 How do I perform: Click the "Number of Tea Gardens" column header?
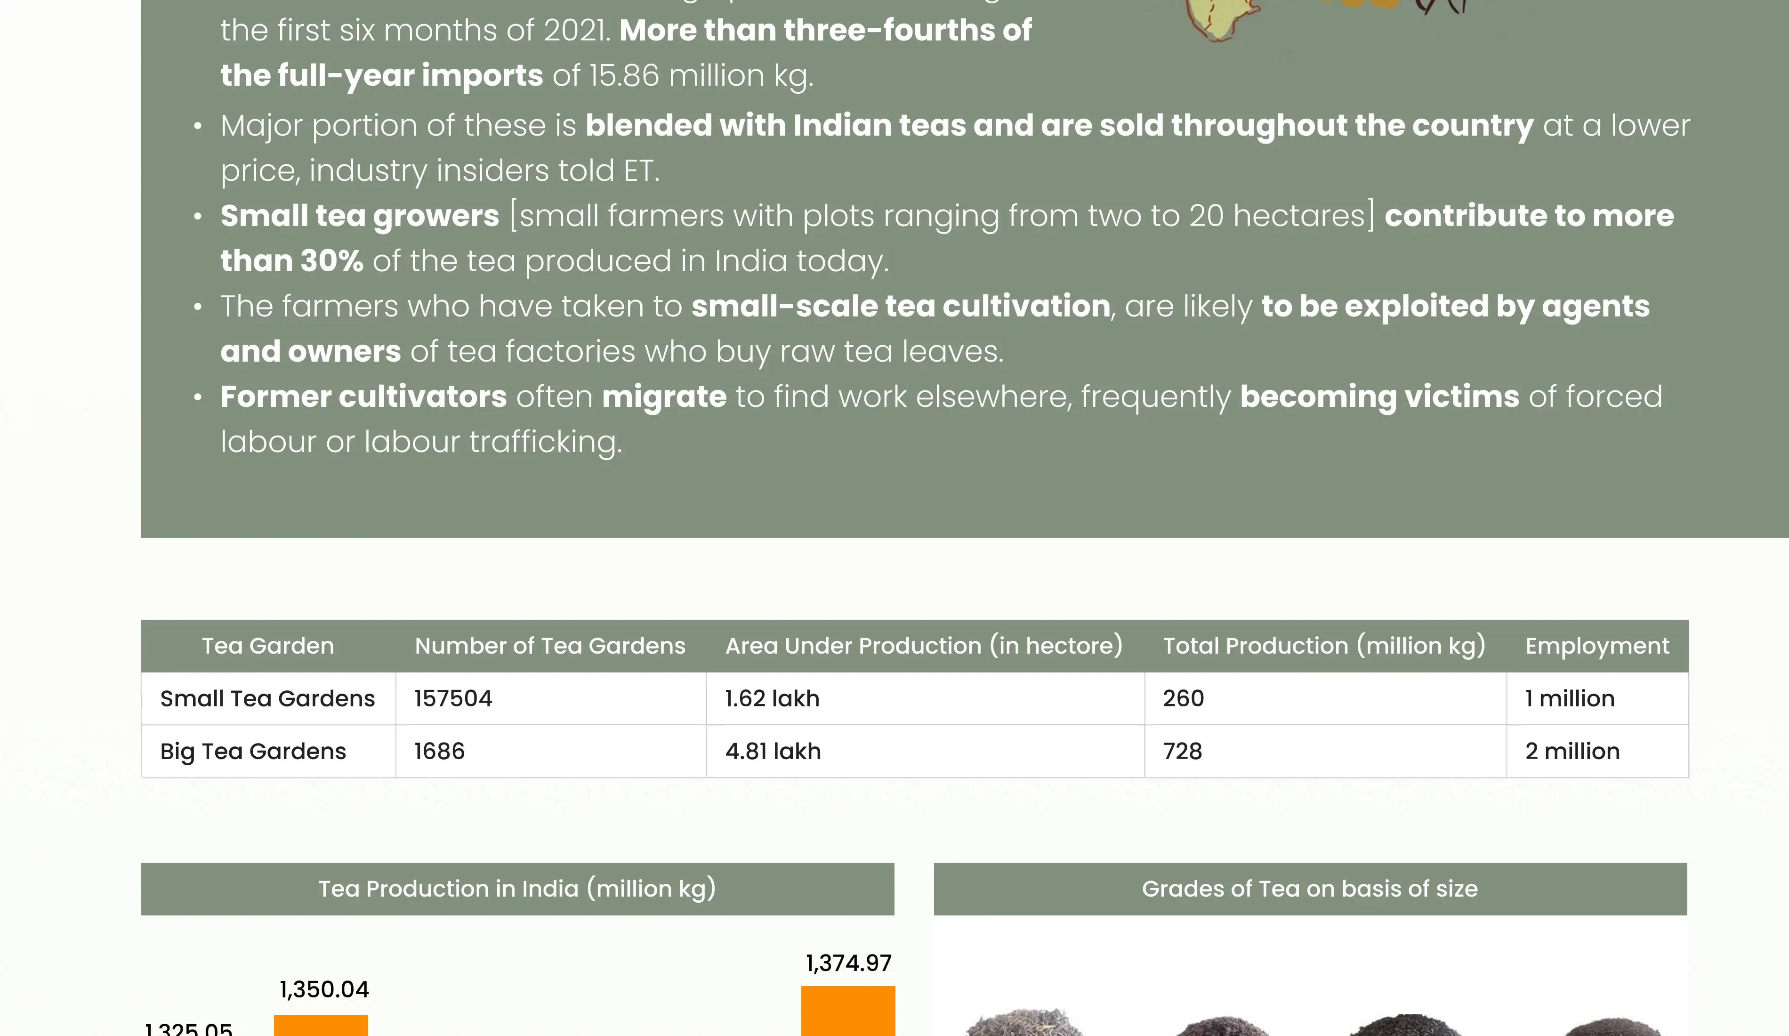point(550,646)
